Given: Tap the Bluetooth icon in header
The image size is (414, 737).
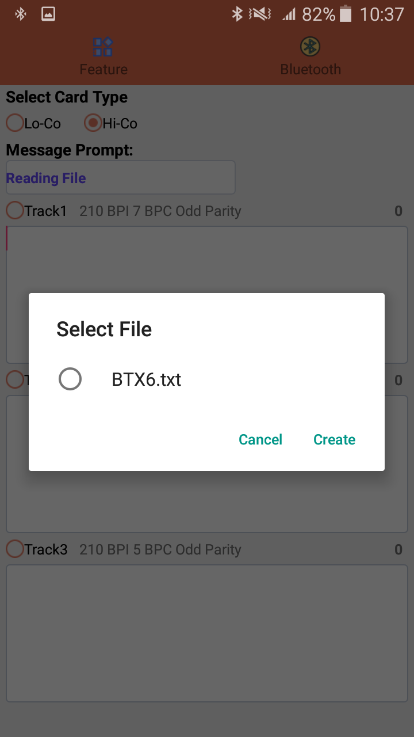Looking at the screenshot, I should [x=310, y=47].
